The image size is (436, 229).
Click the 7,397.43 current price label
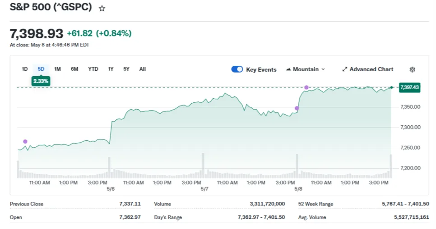(409, 87)
